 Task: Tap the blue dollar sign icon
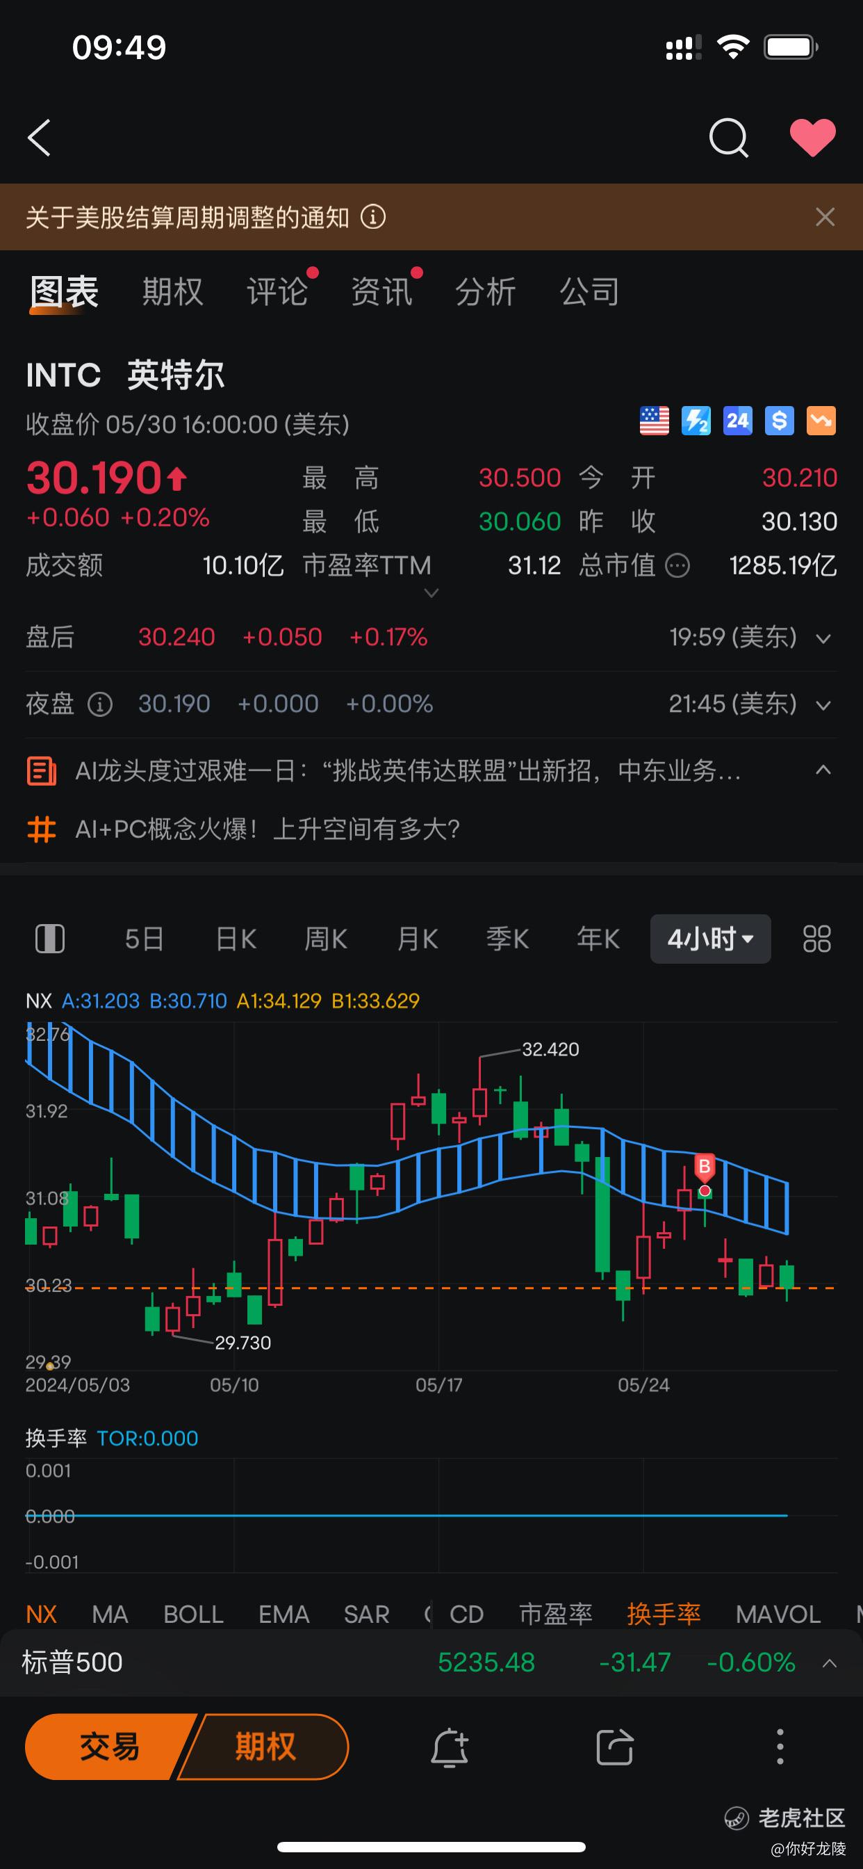780,421
